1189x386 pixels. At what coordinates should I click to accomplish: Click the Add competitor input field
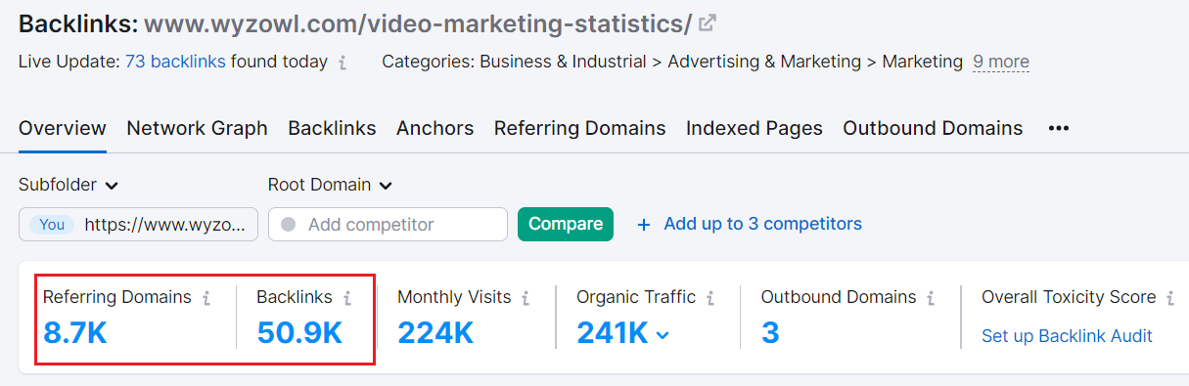click(x=388, y=224)
